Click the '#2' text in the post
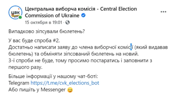Viewport: 179px width, 96px height. pos(56,40)
